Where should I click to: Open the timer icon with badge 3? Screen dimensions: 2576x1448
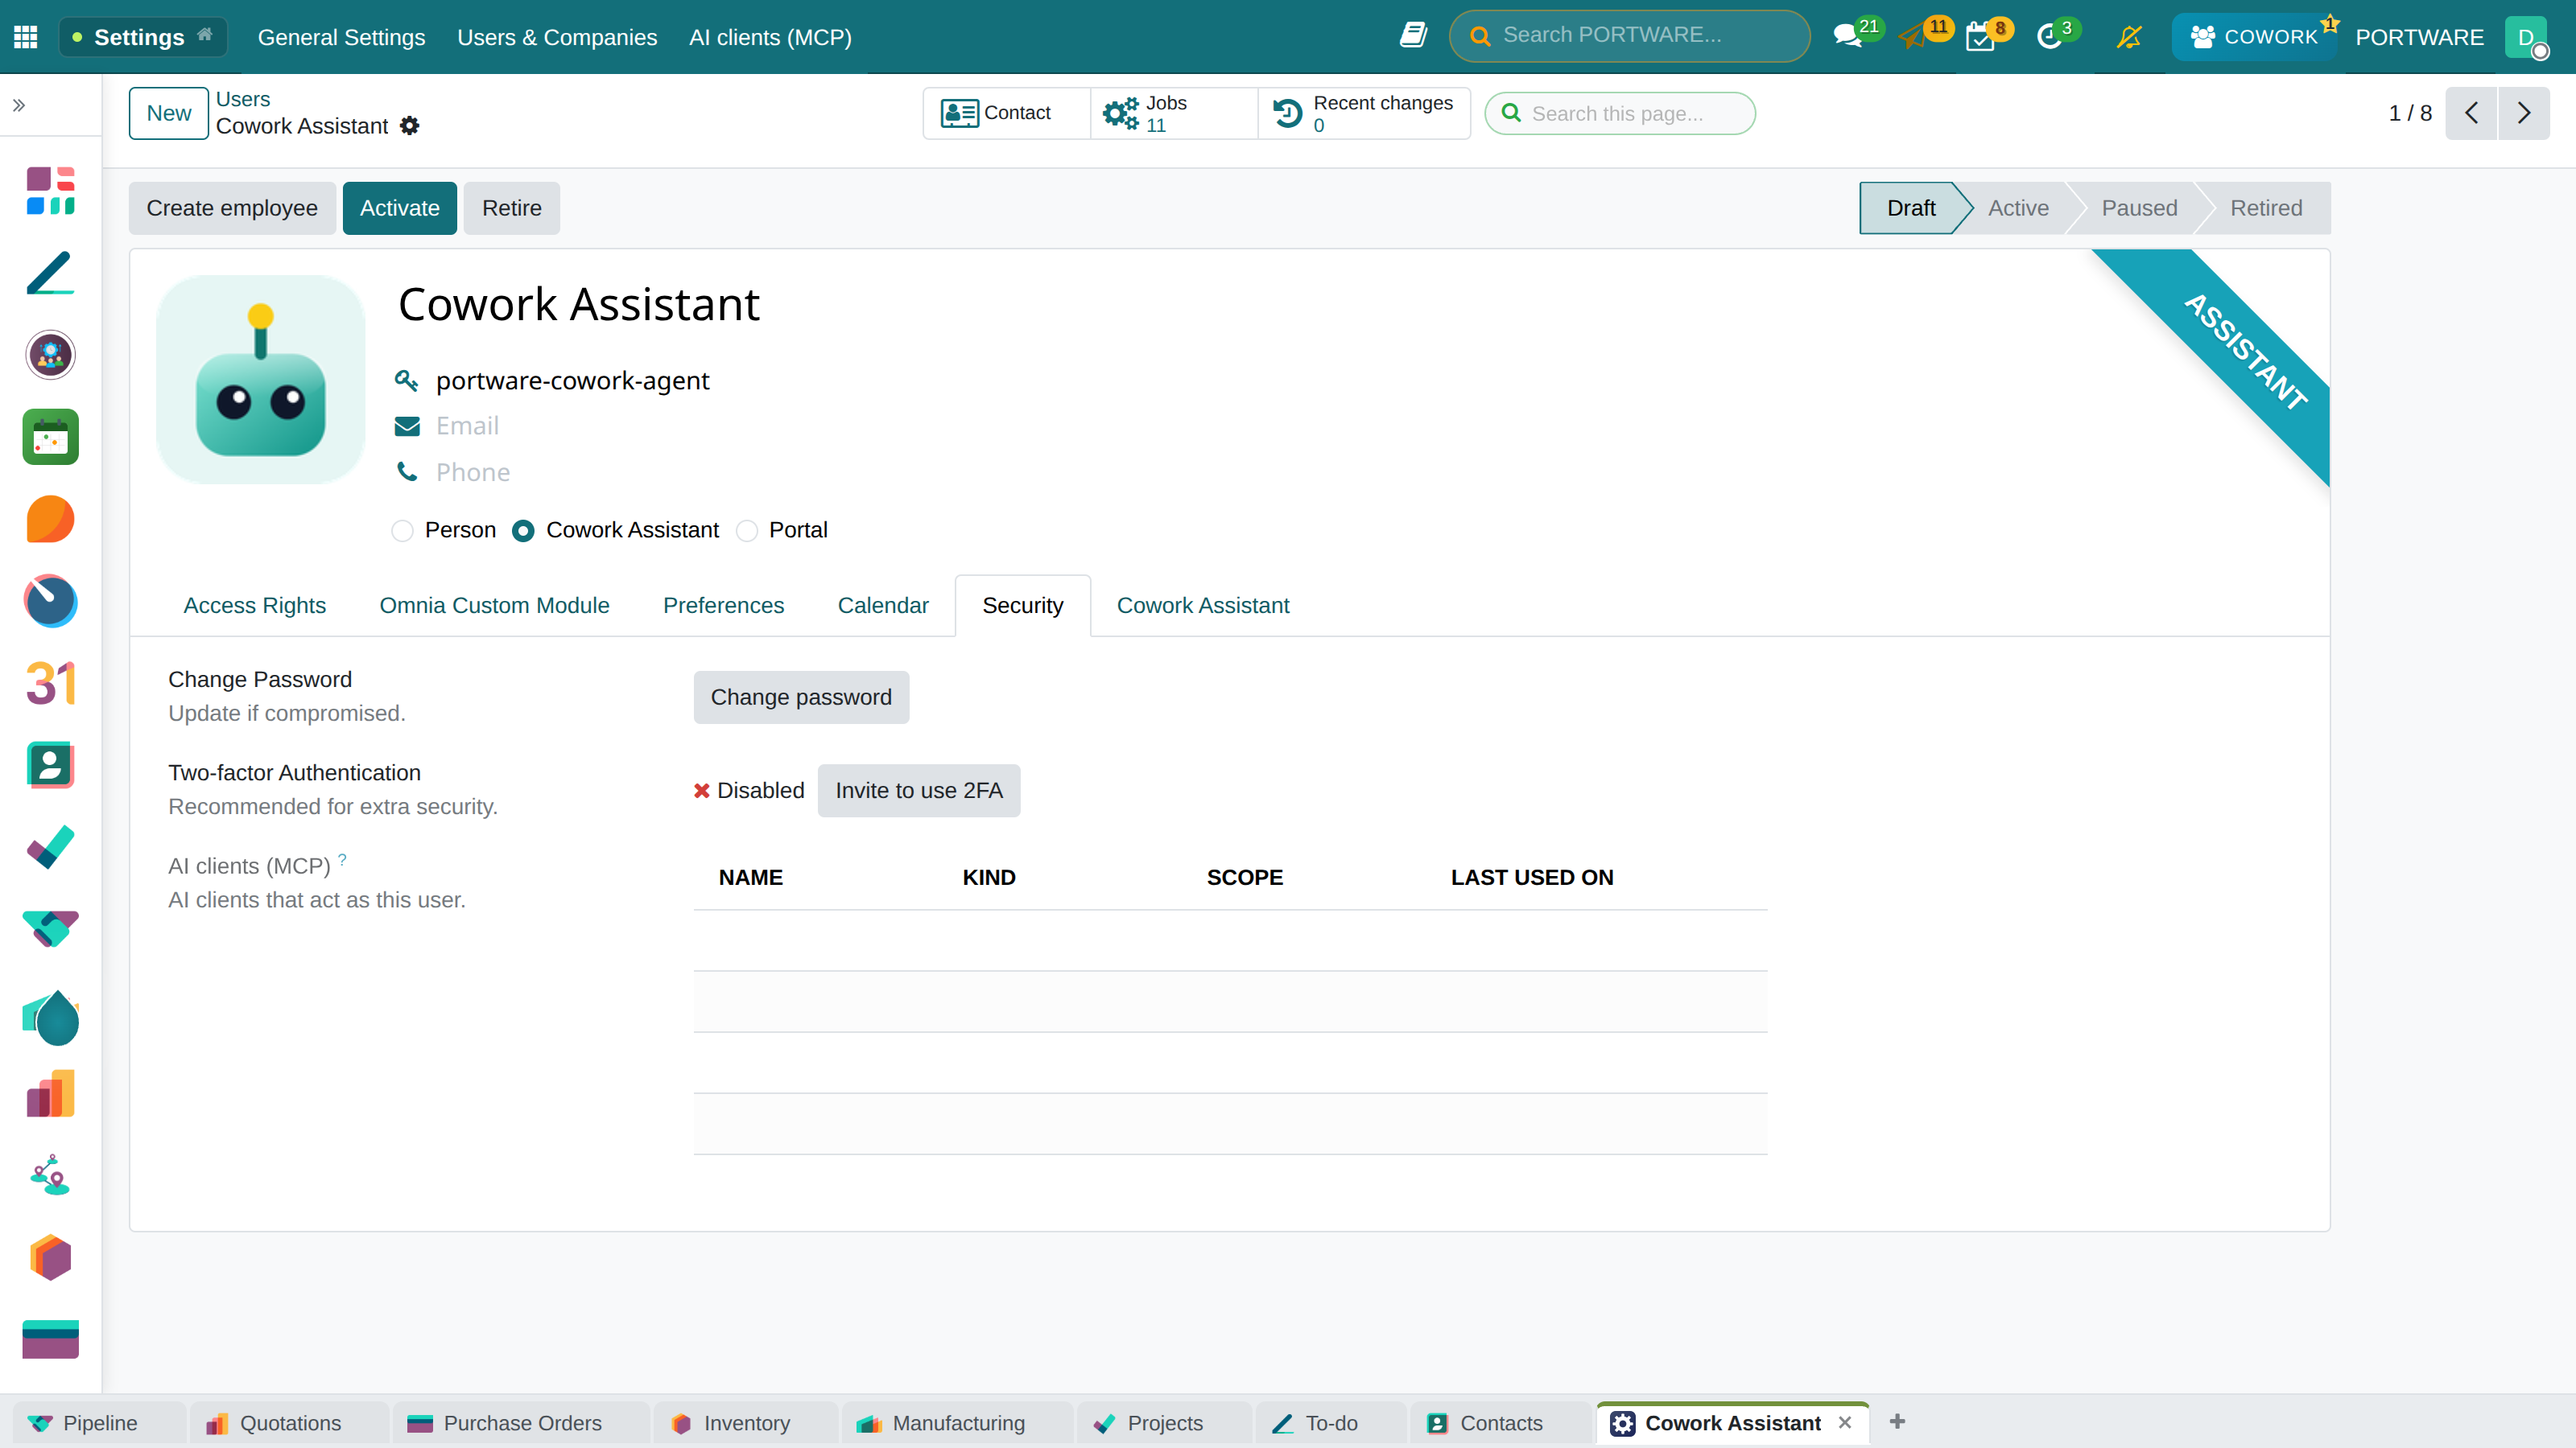[2049, 38]
